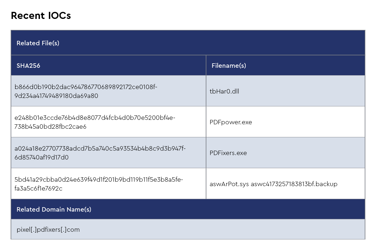This screenshot has height=248, width=376.
Task: Click the "Related Domain Name(s)" section header
Action: tap(54, 210)
